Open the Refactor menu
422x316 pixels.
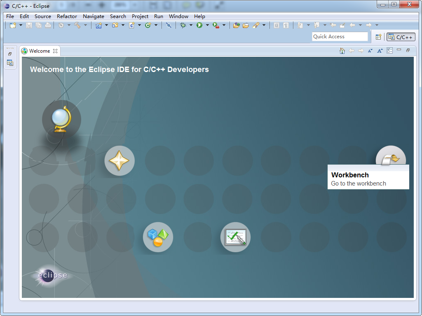(67, 16)
